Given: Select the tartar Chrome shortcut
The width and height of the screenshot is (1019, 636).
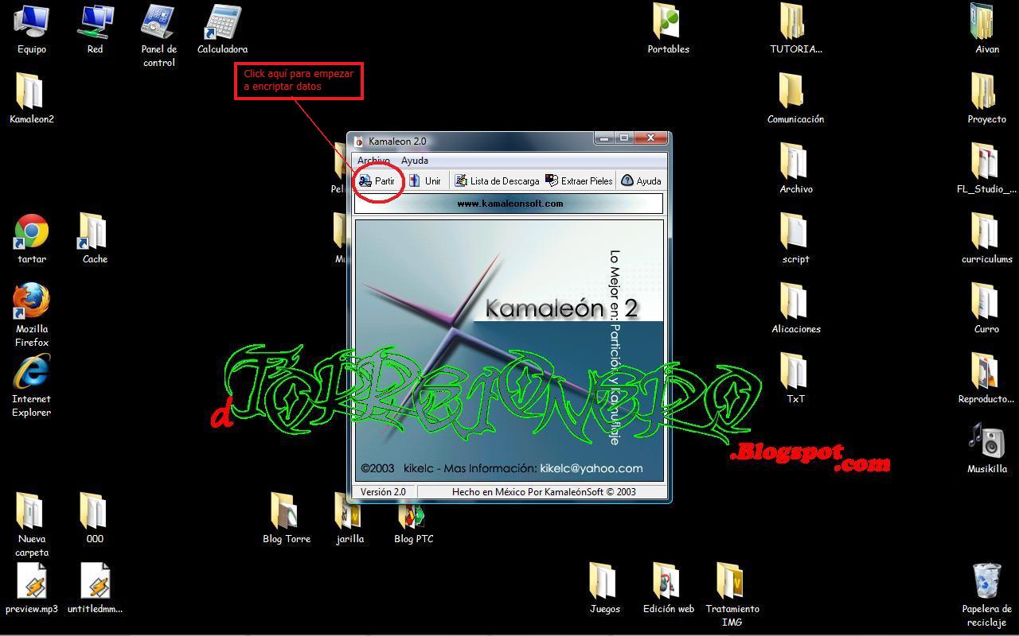Looking at the screenshot, I should pyautogui.click(x=32, y=239).
